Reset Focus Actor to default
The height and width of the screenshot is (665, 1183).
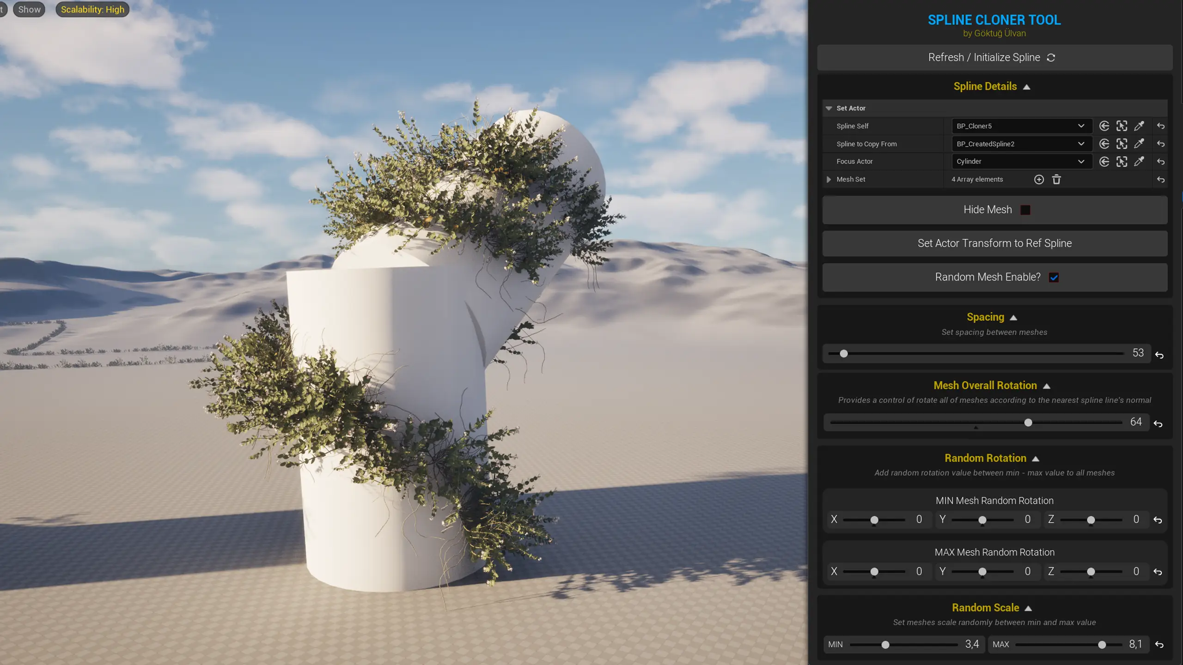(x=1160, y=162)
